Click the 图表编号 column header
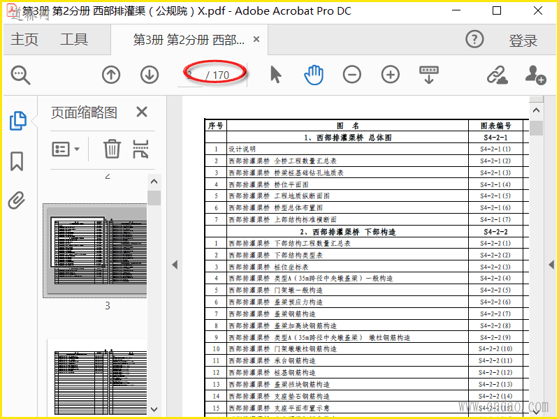 (495, 126)
